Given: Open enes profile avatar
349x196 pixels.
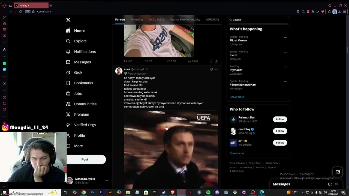Looking at the screenshot, I should click(x=119, y=71).
